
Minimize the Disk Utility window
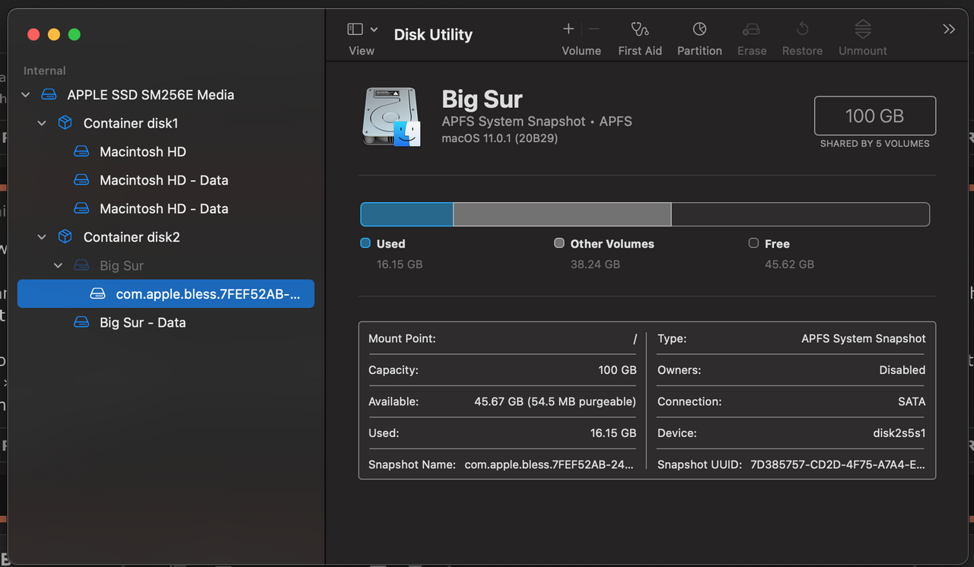(54, 34)
